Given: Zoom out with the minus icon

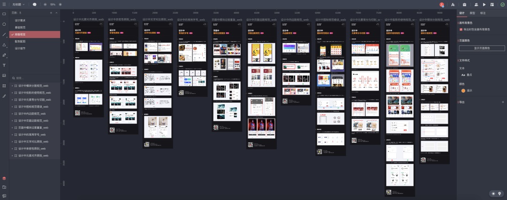Looking at the screenshot, I should click(x=45, y=5).
